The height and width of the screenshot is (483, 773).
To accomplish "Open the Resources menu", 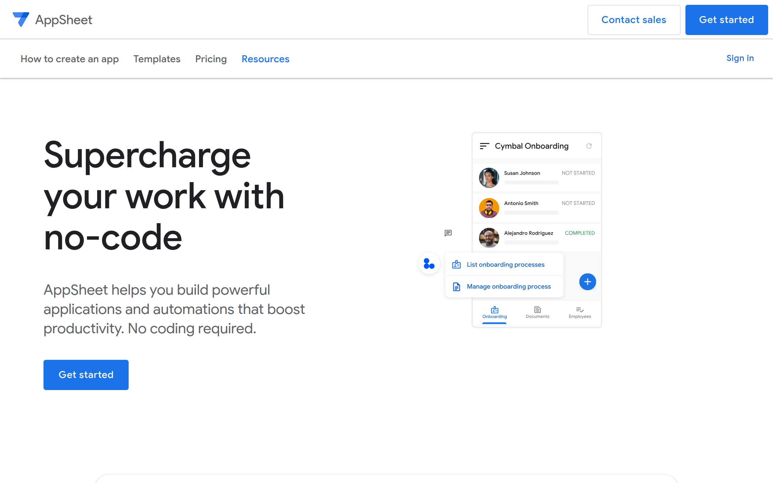I will 265,59.
